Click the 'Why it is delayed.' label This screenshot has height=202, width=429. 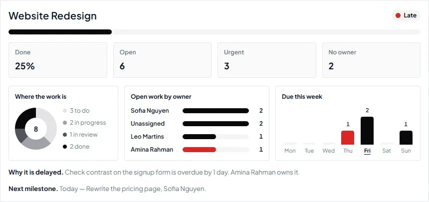[x=36, y=173]
